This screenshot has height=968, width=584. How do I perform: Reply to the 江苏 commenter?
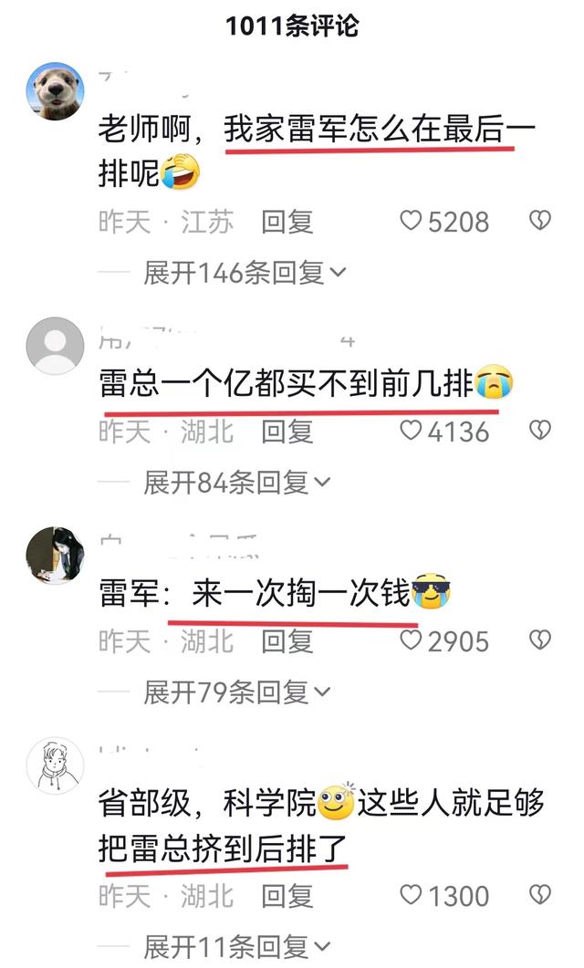pos(287,222)
